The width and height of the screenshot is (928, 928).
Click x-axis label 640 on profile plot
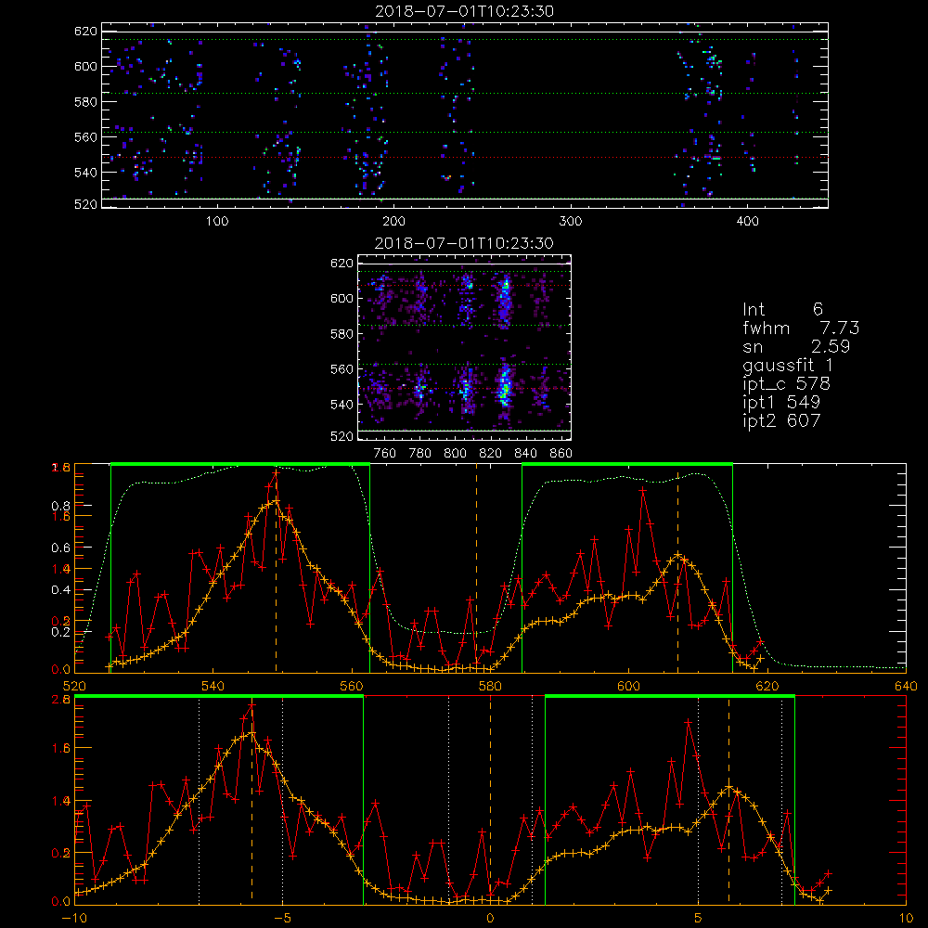906,687
